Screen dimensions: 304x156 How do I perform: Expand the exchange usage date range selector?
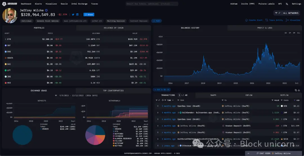[x=56, y=95]
